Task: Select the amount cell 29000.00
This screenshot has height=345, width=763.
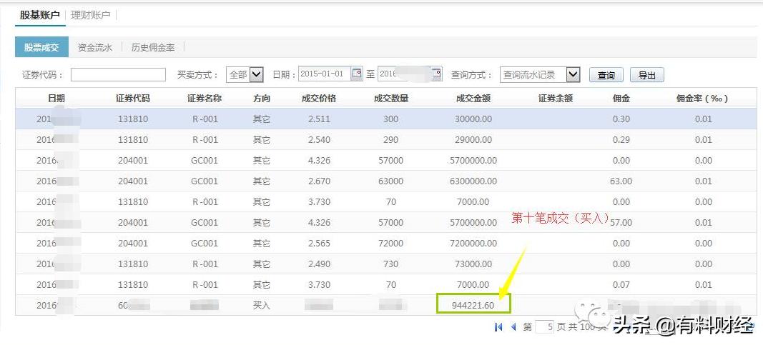Action: click(473, 139)
